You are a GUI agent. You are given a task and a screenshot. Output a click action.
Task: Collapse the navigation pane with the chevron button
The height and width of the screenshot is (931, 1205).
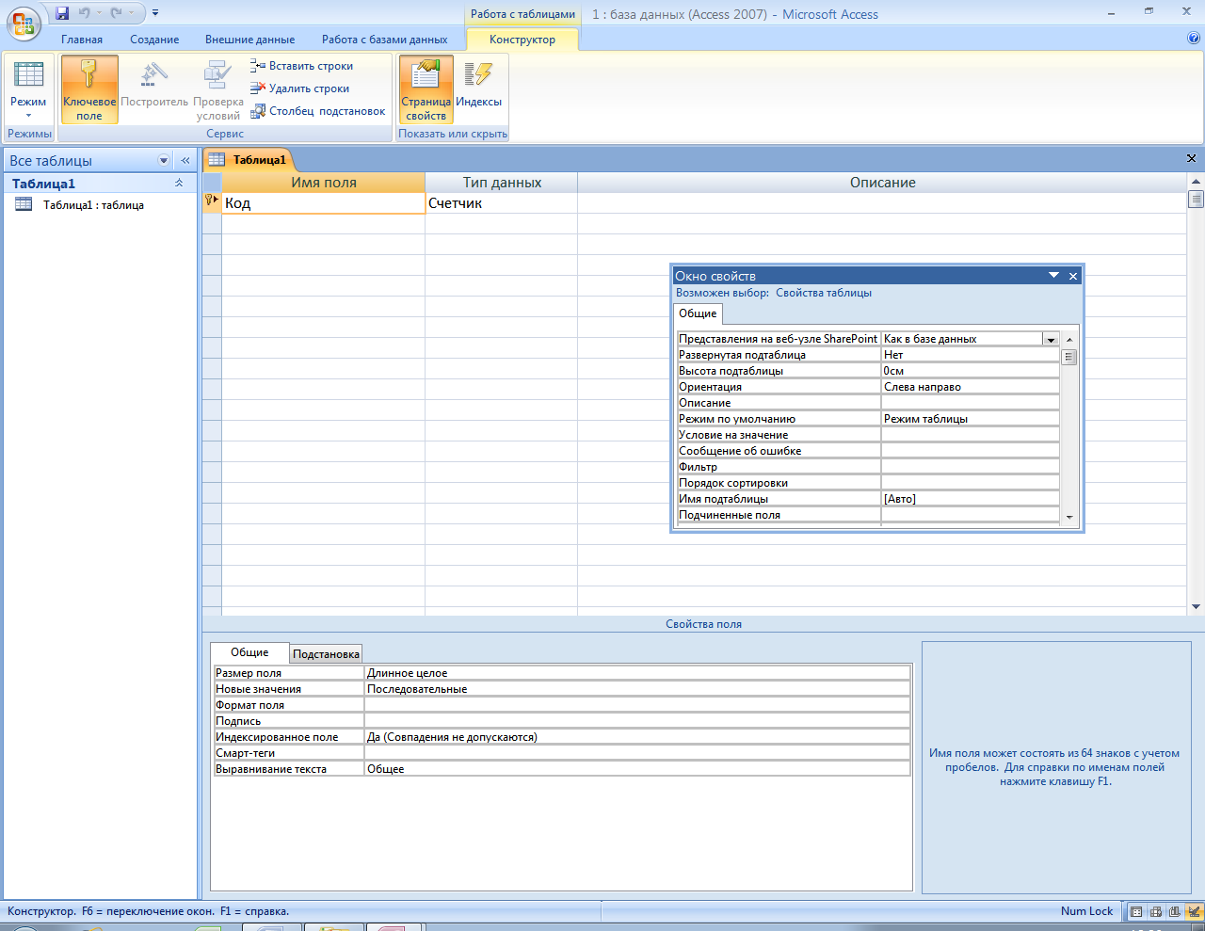point(185,160)
